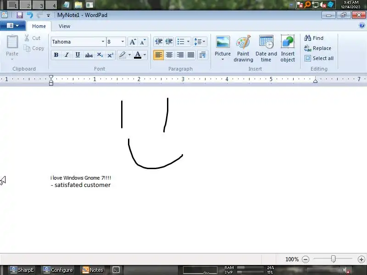Click the Replace button
The image size is (367, 275).
click(x=317, y=48)
